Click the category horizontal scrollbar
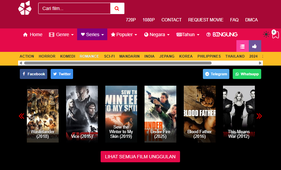 coord(117,63)
